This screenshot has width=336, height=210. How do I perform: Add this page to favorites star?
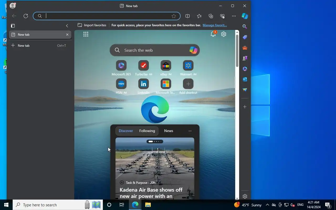coord(174,16)
